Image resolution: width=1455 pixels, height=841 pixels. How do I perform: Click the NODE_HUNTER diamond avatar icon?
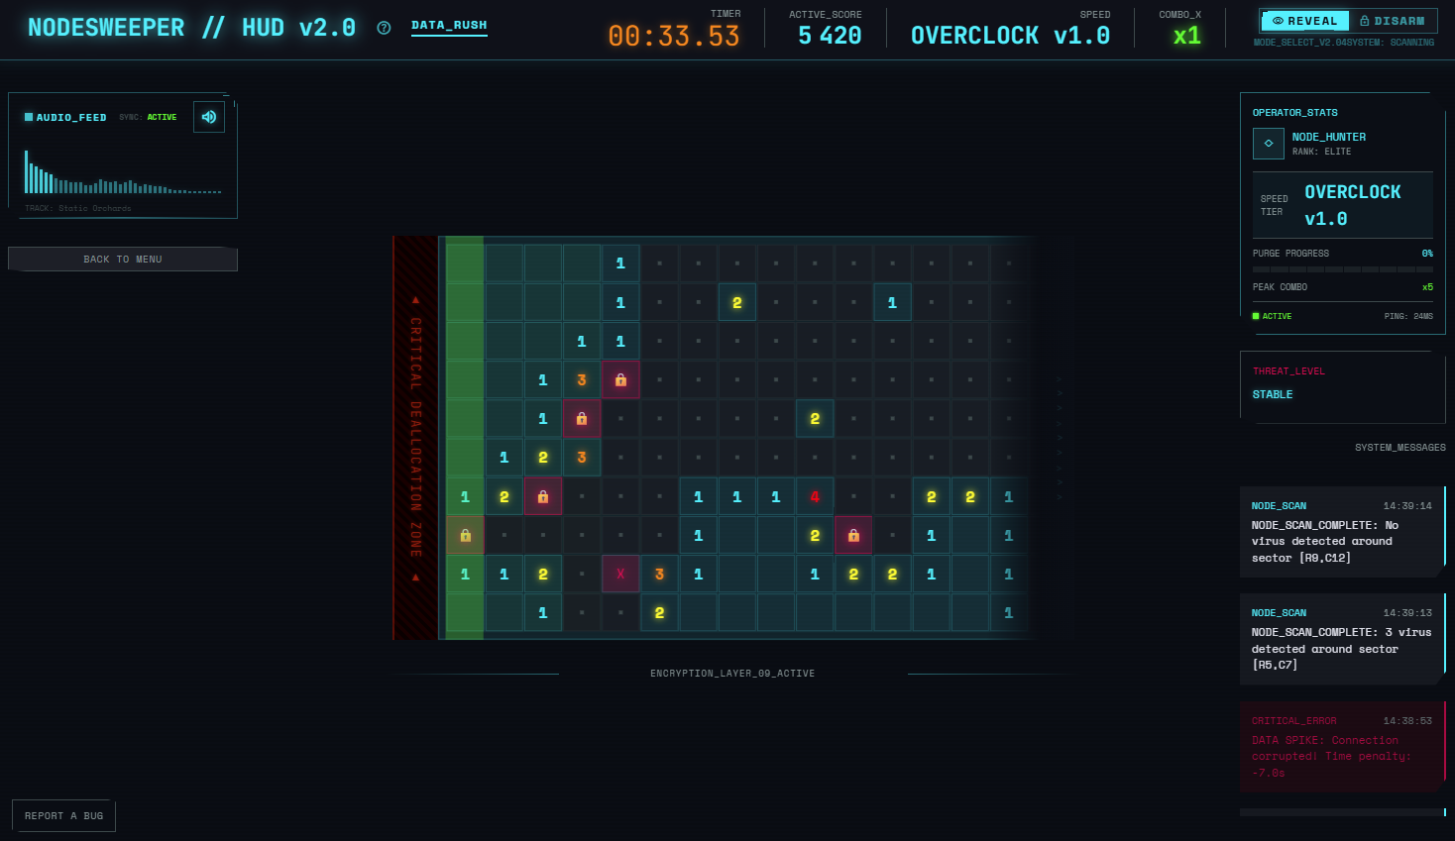coord(1269,144)
